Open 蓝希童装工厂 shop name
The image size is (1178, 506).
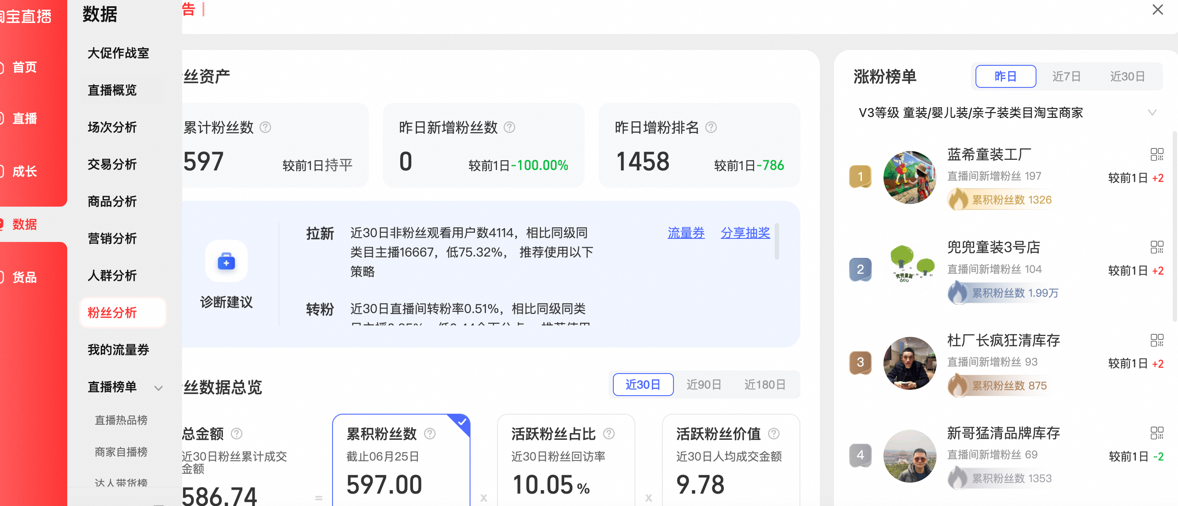point(989,155)
